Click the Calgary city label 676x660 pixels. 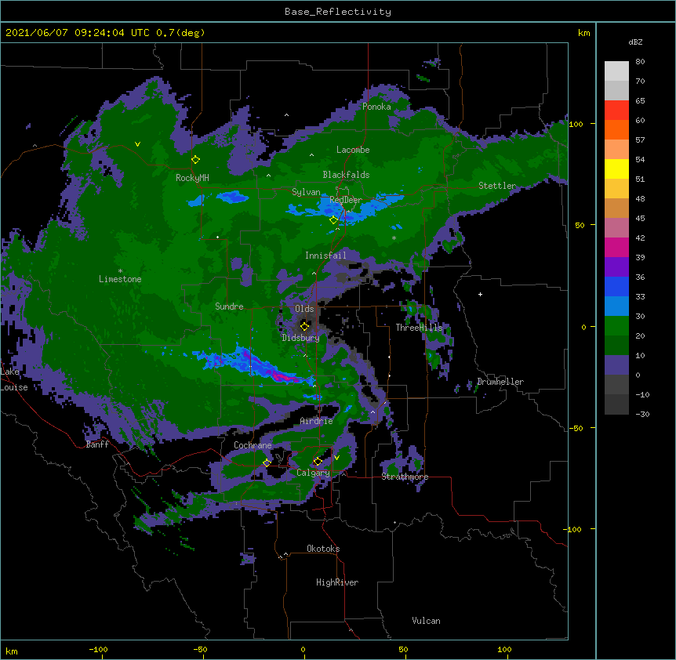point(313,473)
